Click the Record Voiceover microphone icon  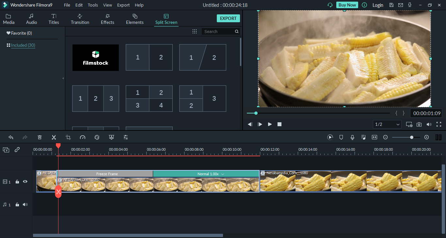tap(352, 137)
